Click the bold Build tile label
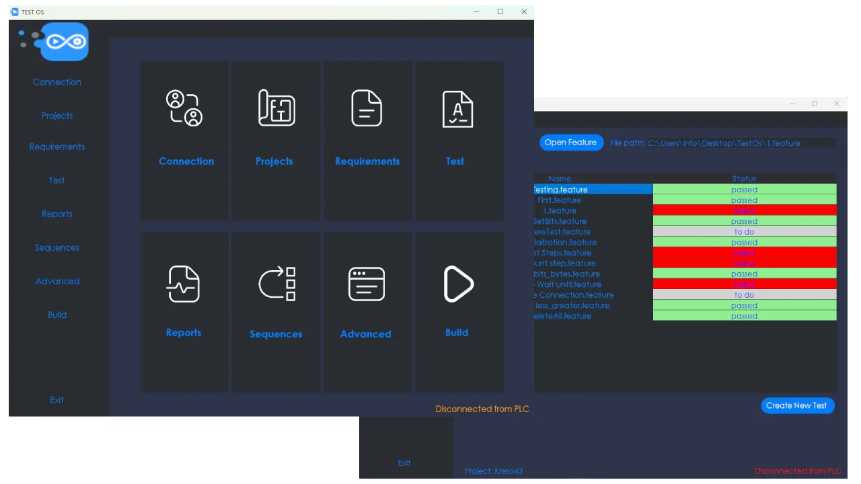This screenshot has height=484, width=861. tap(457, 333)
